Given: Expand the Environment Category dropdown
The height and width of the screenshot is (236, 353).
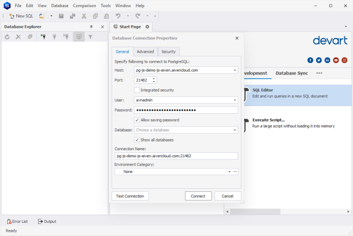Looking at the screenshot, I should [x=229, y=172].
